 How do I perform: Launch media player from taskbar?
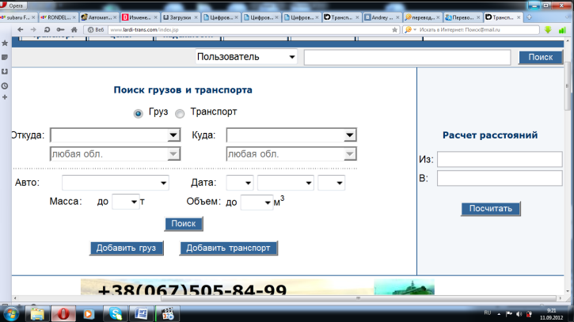pyautogui.click(x=89, y=314)
